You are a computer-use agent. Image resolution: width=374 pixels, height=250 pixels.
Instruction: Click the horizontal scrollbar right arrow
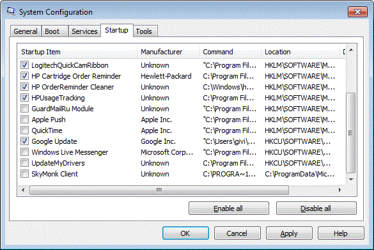pyautogui.click(x=340, y=190)
